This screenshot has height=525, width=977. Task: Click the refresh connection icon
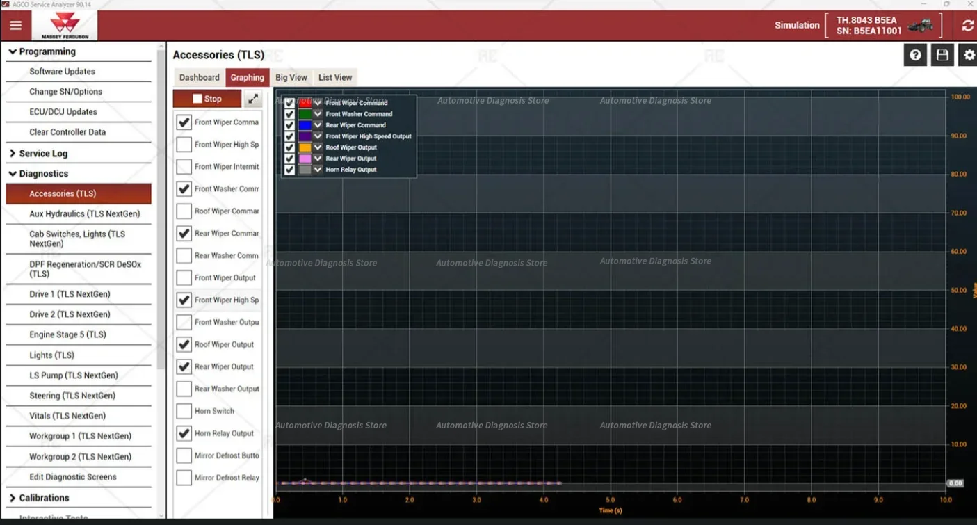[967, 26]
